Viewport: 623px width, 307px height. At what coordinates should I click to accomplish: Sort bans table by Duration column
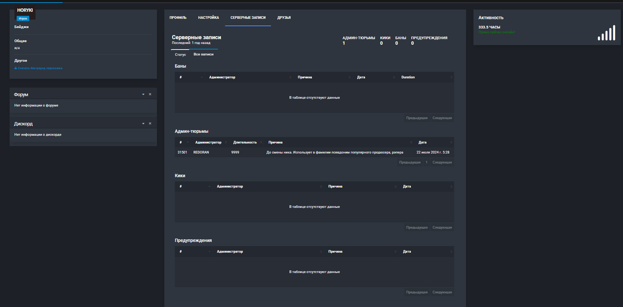[x=425, y=77]
